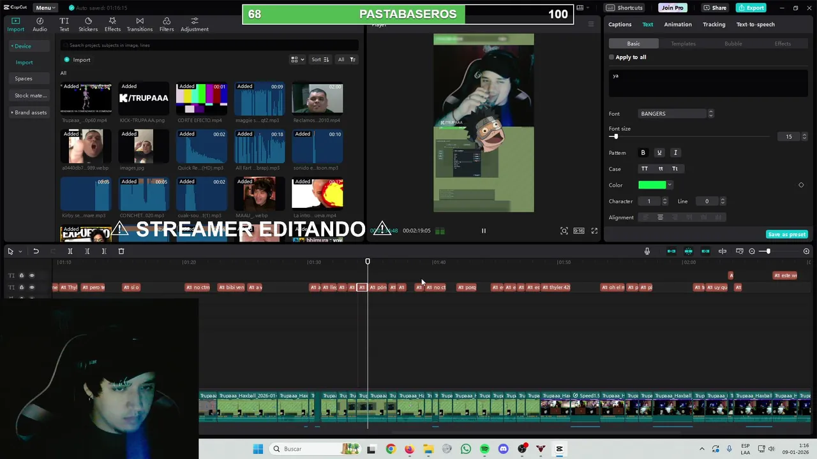
Task: Click the Undo arrow in timeline toolbar
Action: coord(36,251)
